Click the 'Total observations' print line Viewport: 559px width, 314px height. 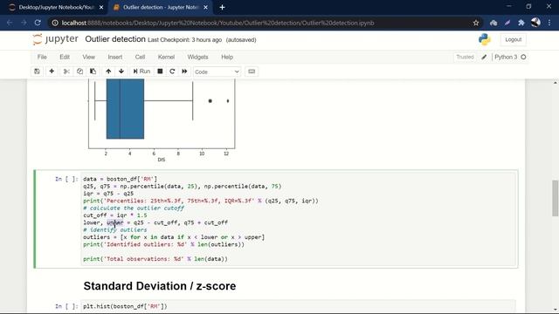click(155, 259)
